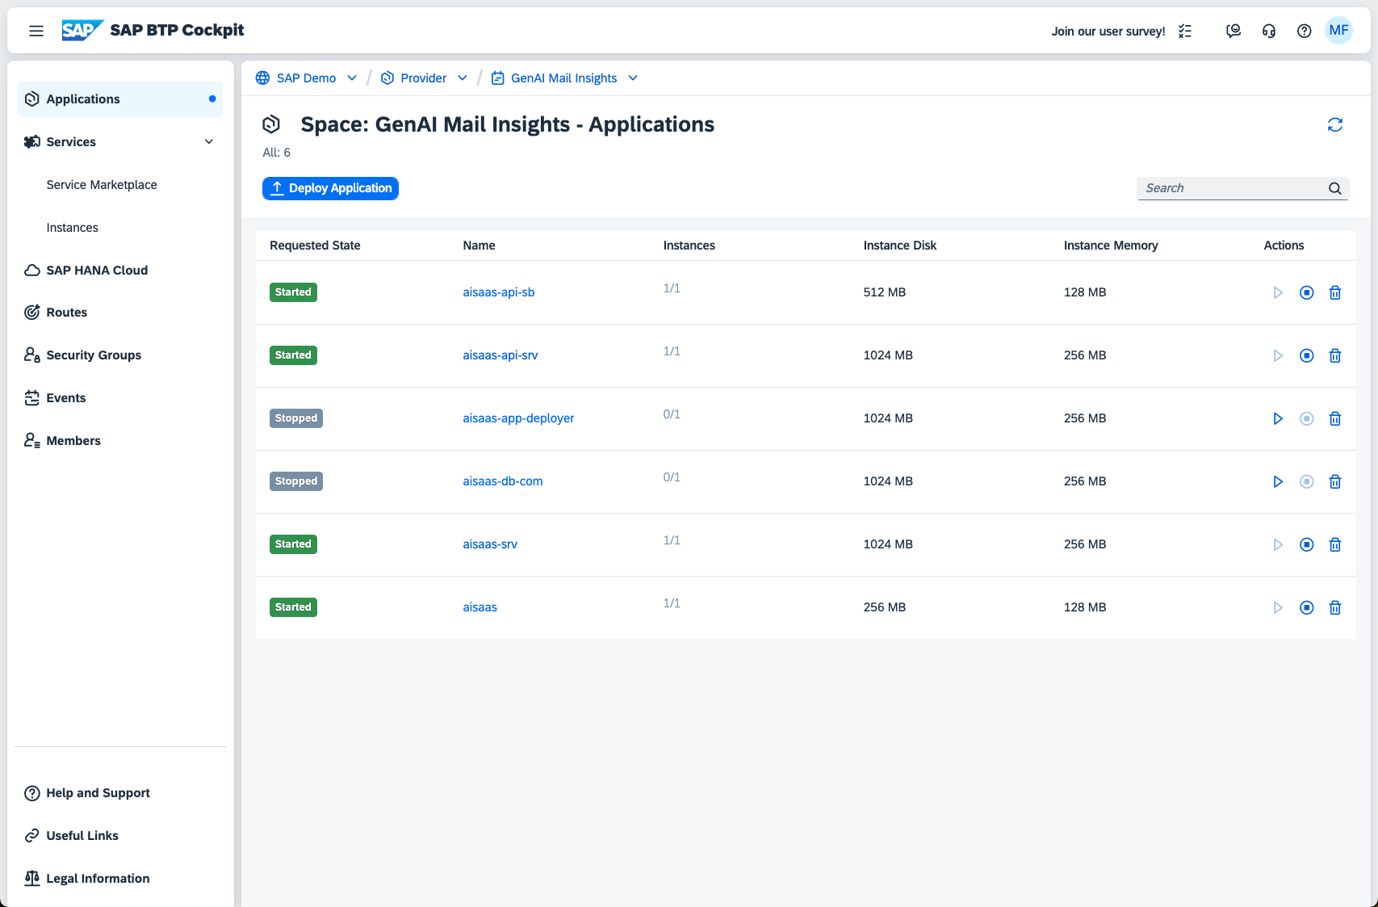Open Help and Support
Screen dimensions: 1378x907
pyautogui.click(x=98, y=793)
